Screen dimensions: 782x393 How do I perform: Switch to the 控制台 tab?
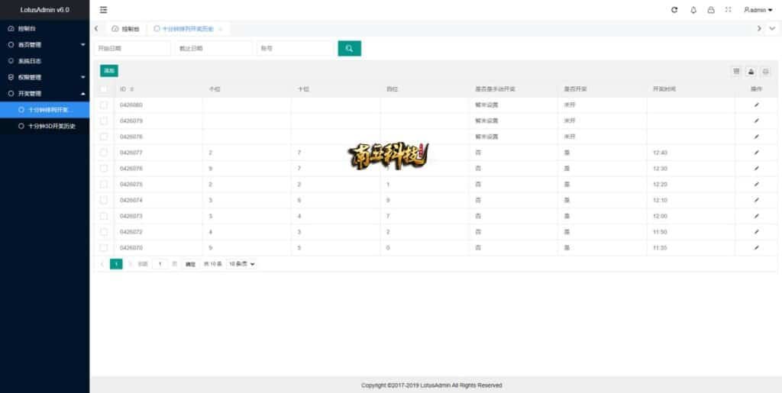pos(126,28)
